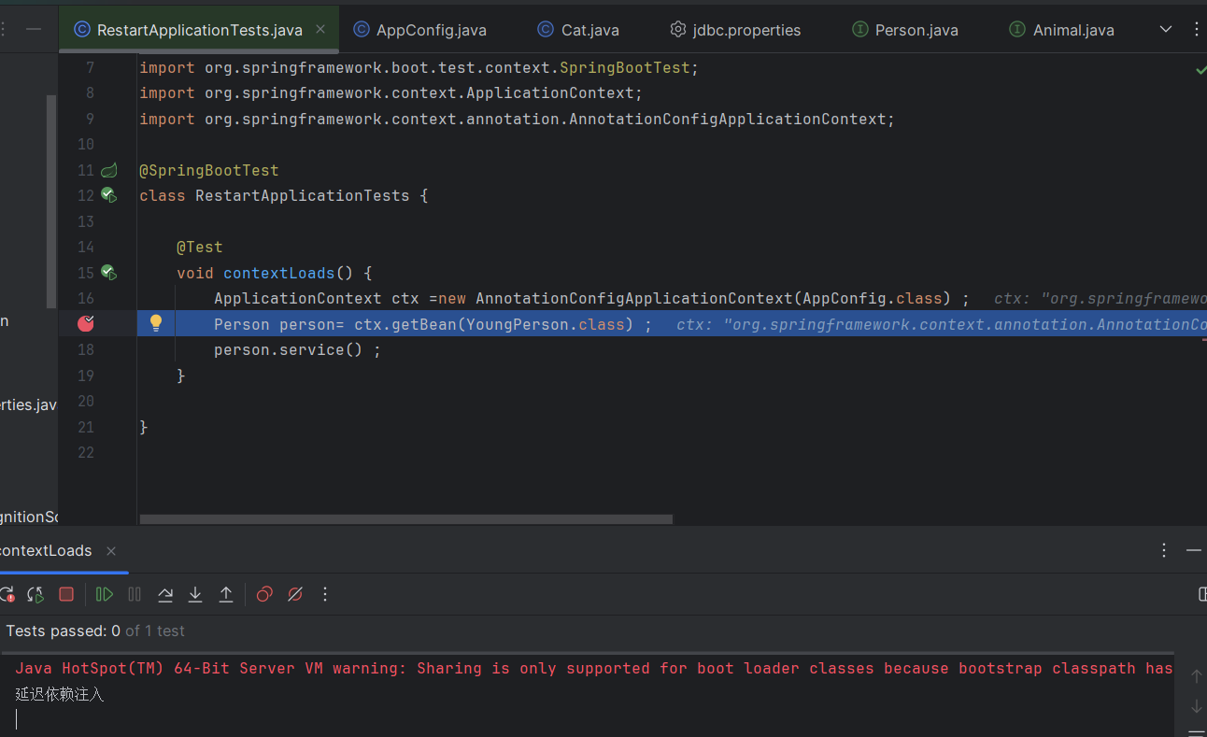Click the editor horizontal scrollbar

(405, 518)
